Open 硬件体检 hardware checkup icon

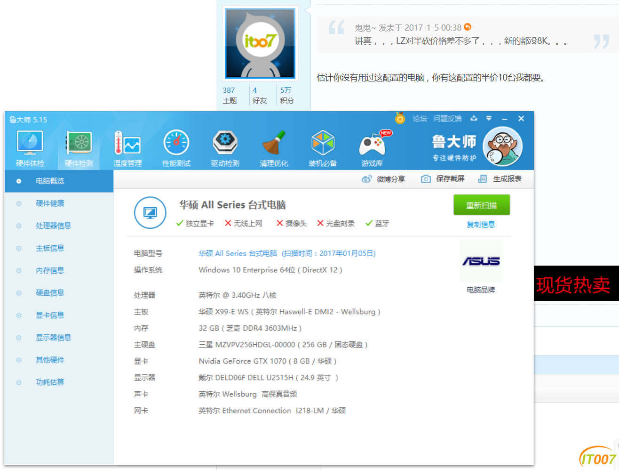(x=30, y=149)
